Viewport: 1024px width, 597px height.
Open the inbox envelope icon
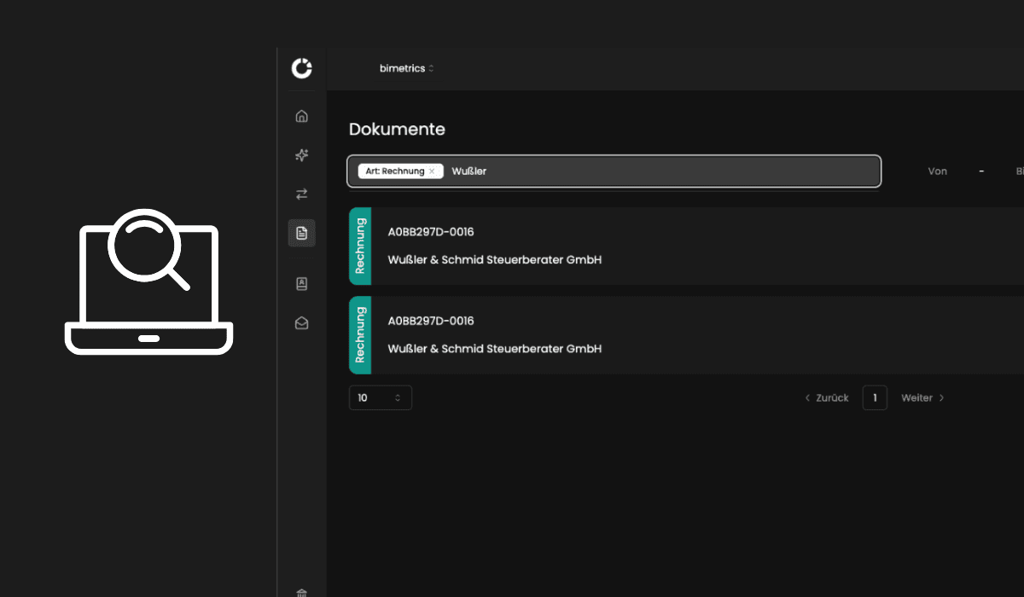click(301, 323)
